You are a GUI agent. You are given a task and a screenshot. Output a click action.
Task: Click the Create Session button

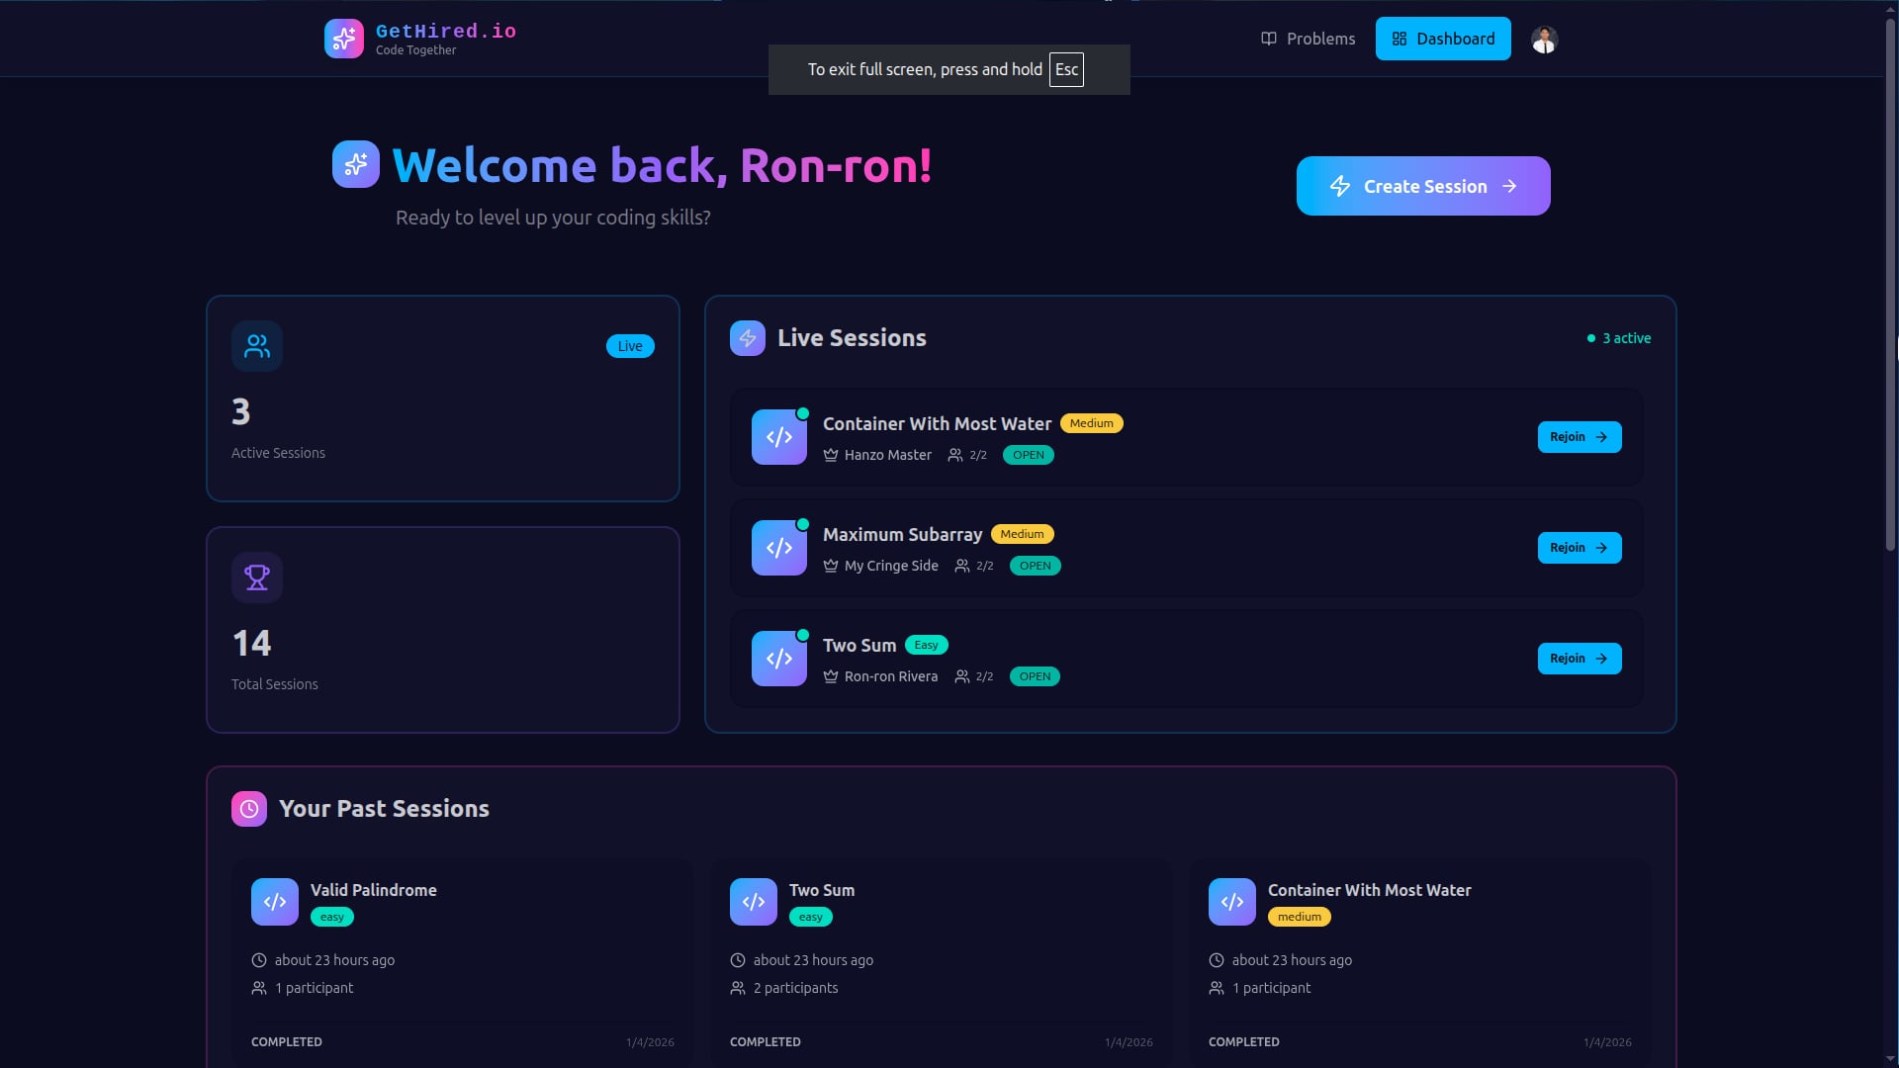click(x=1422, y=186)
